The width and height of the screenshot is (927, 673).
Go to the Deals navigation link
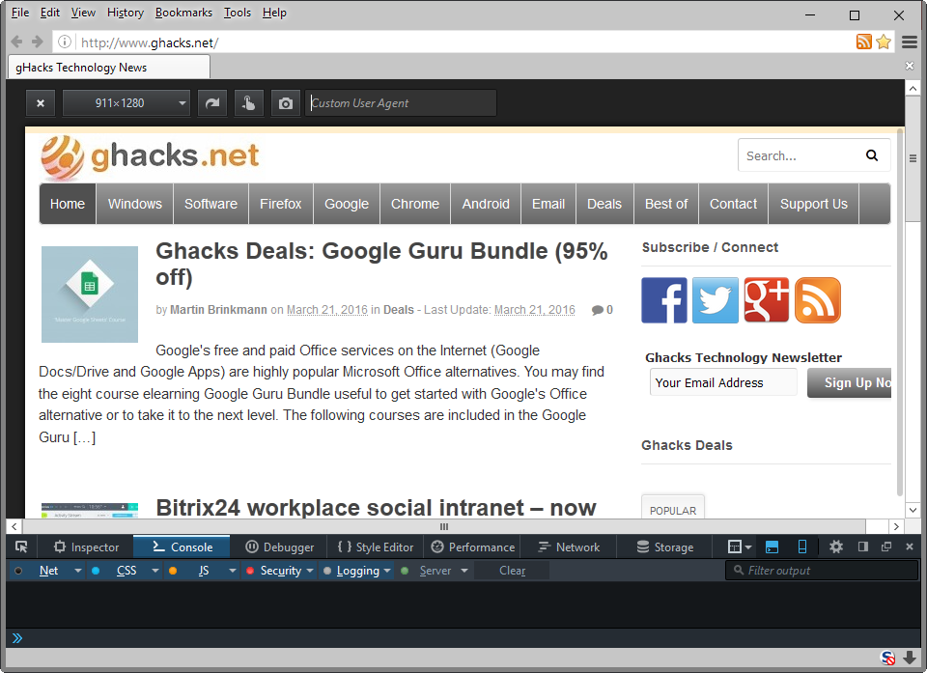604,204
